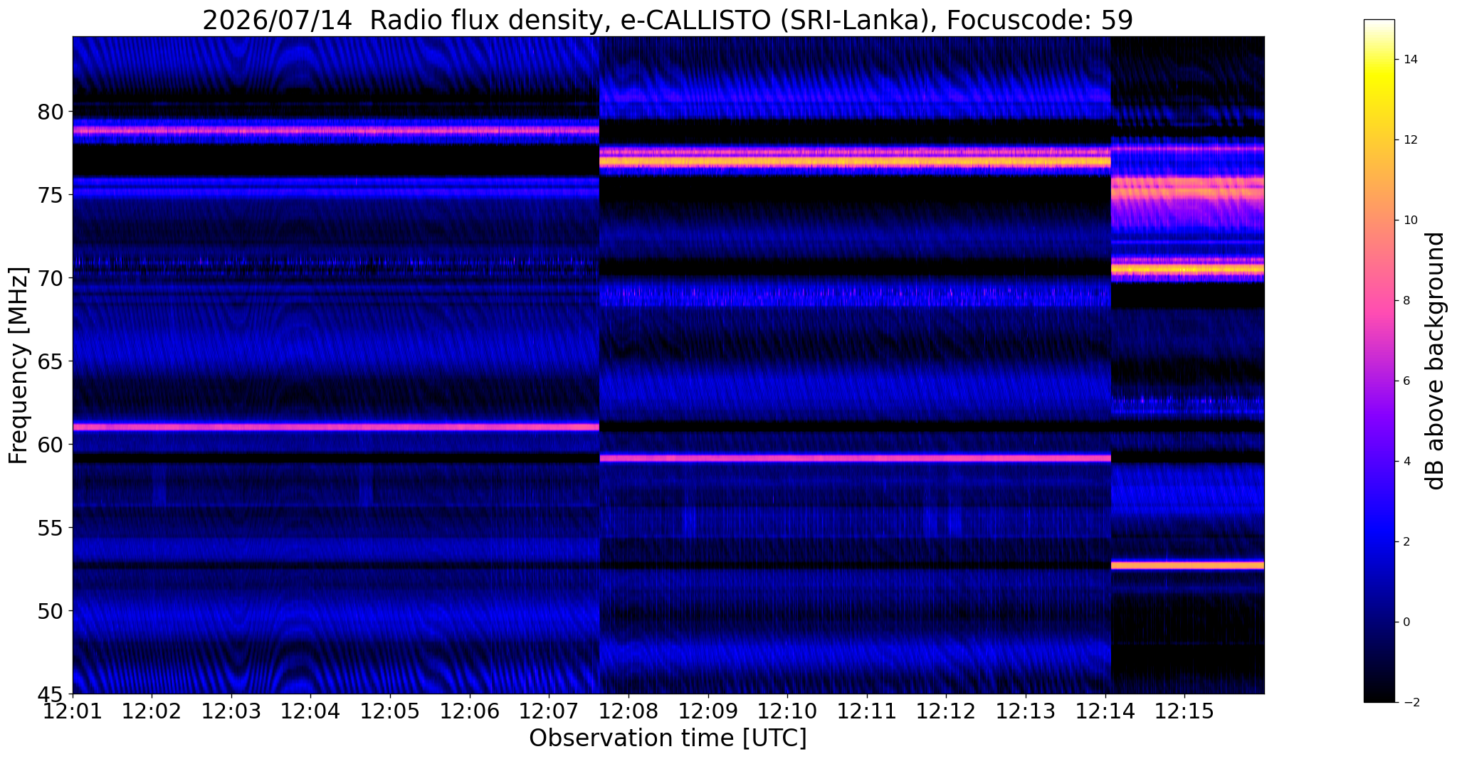Click the 12:01 time tick label
Screen dimensions: 1457x759
[73, 711]
